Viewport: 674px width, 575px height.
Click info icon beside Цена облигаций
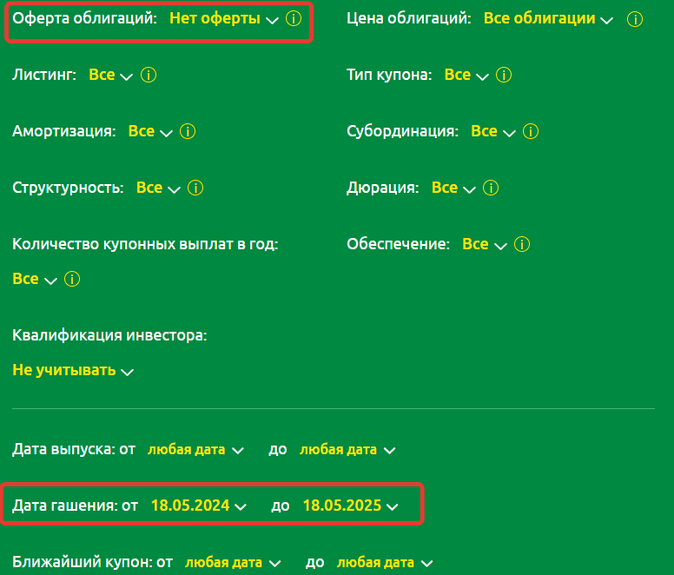click(x=635, y=18)
